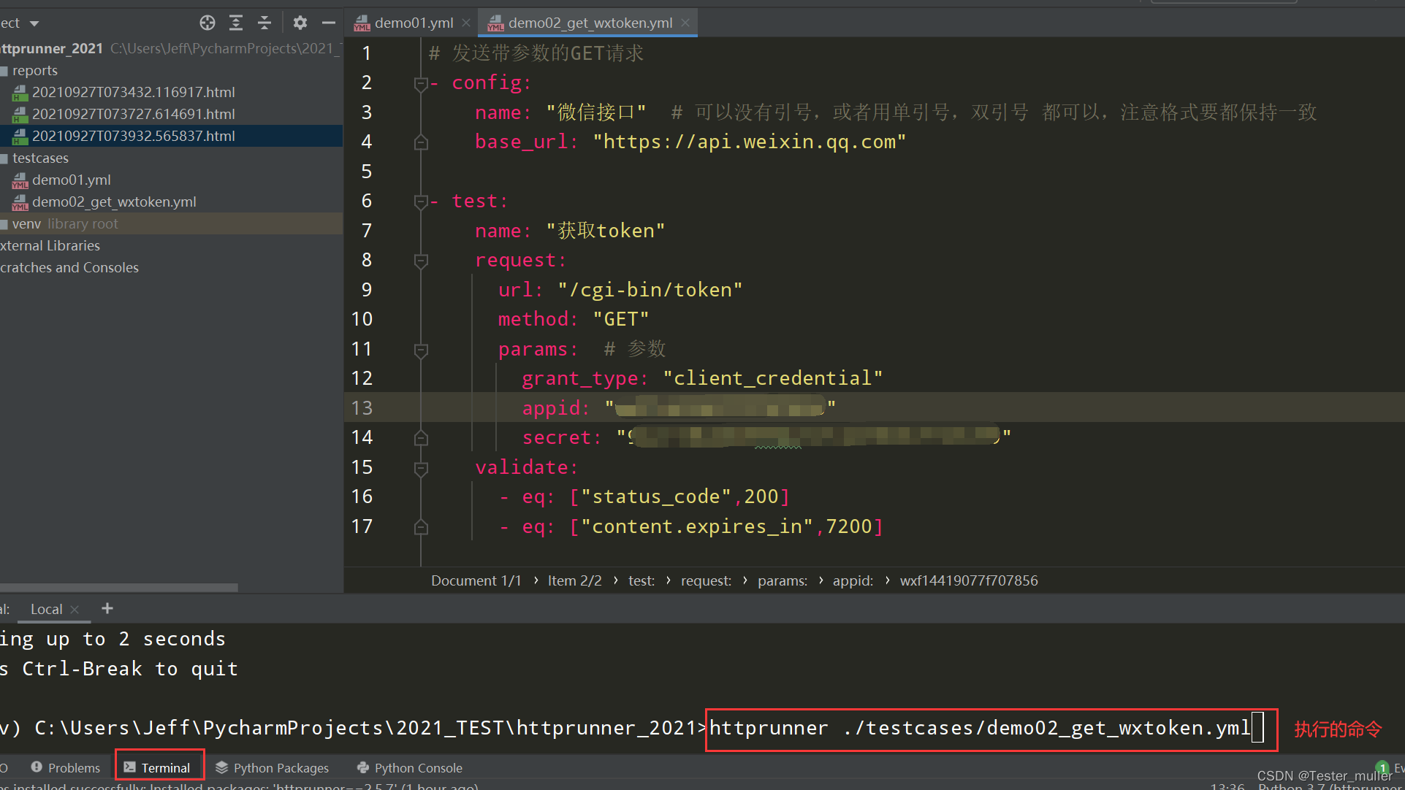Click breadcrumb item 'appid:'
Image resolution: width=1405 pixels, height=790 pixels.
853,580
